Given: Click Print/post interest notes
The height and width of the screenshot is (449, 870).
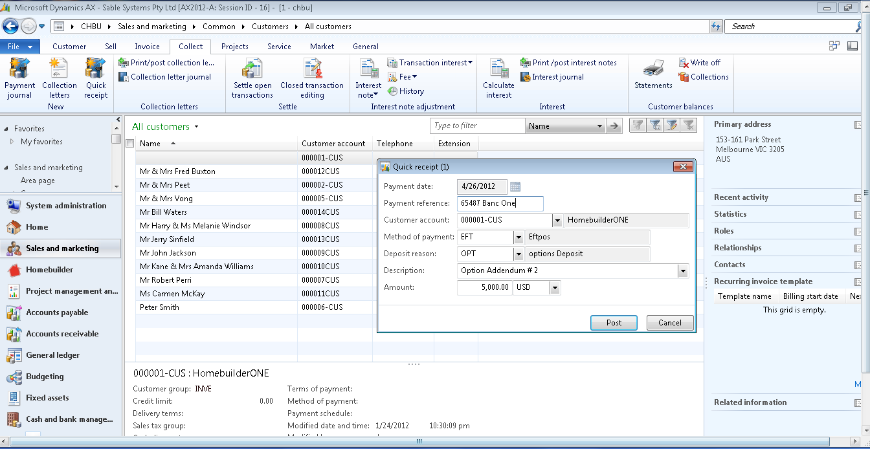Looking at the screenshot, I should point(568,63).
